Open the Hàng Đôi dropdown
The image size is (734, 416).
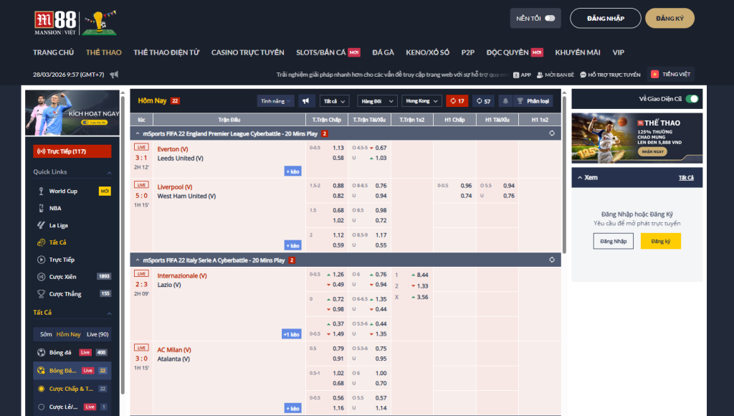[x=377, y=100]
